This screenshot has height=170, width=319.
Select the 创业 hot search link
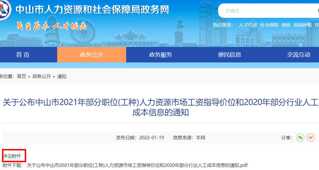pos(286,25)
